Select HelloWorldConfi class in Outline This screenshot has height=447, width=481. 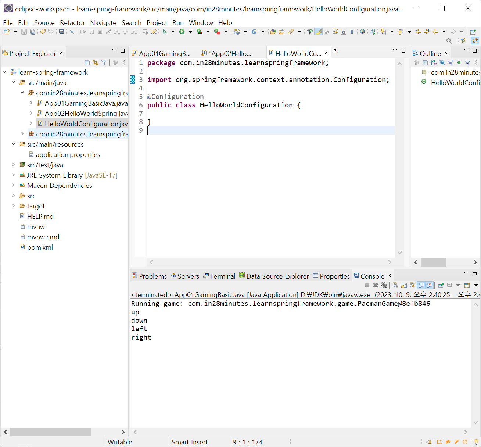pyautogui.click(x=451, y=82)
